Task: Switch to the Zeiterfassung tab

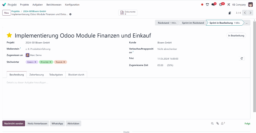Action: (x=36, y=75)
